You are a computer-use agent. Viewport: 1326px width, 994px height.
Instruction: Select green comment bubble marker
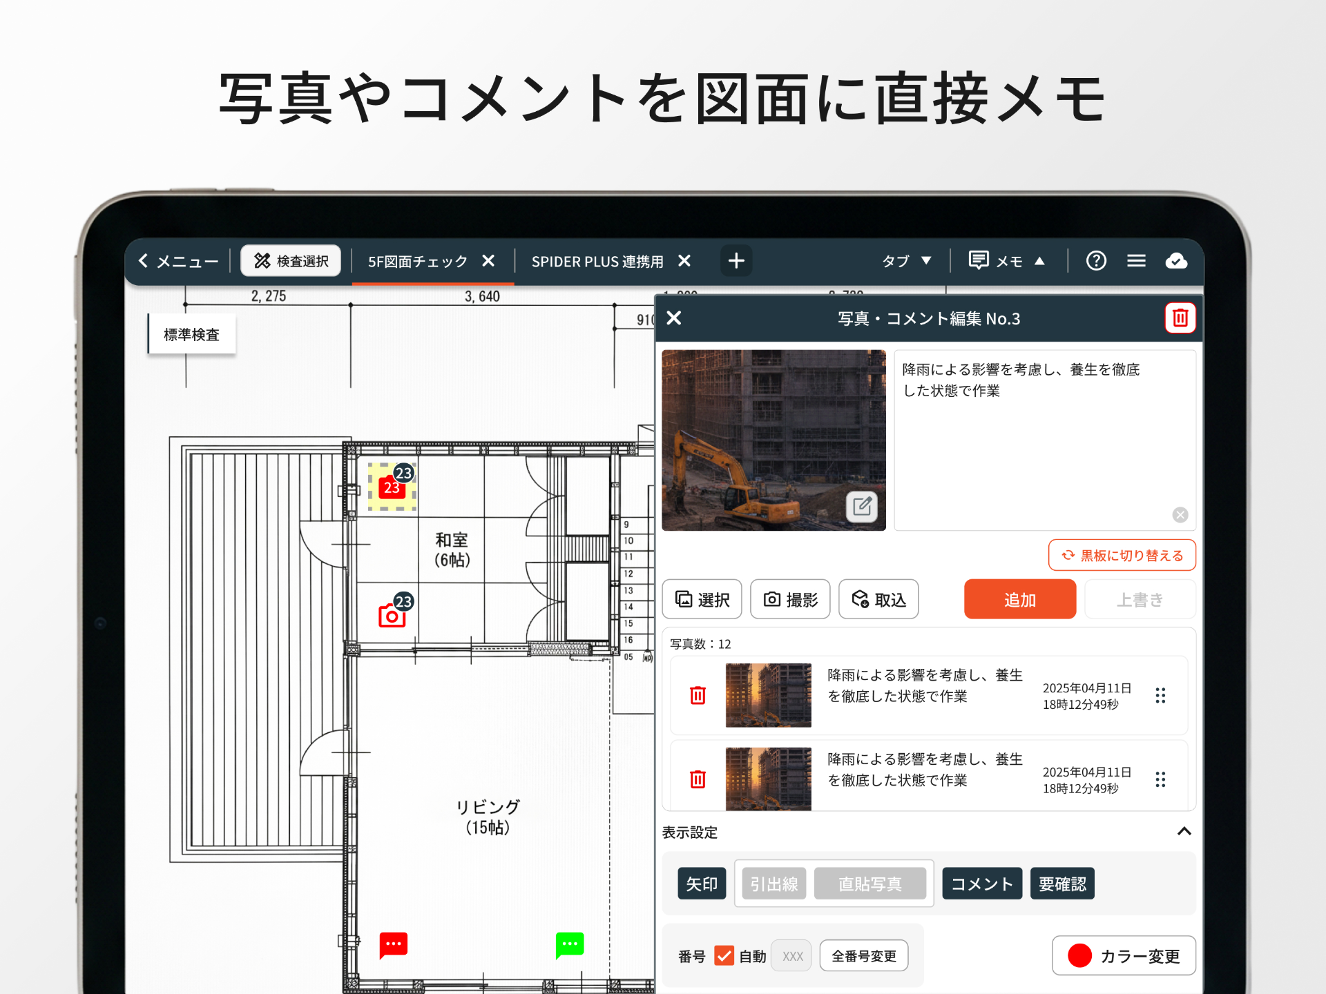[570, 945]
